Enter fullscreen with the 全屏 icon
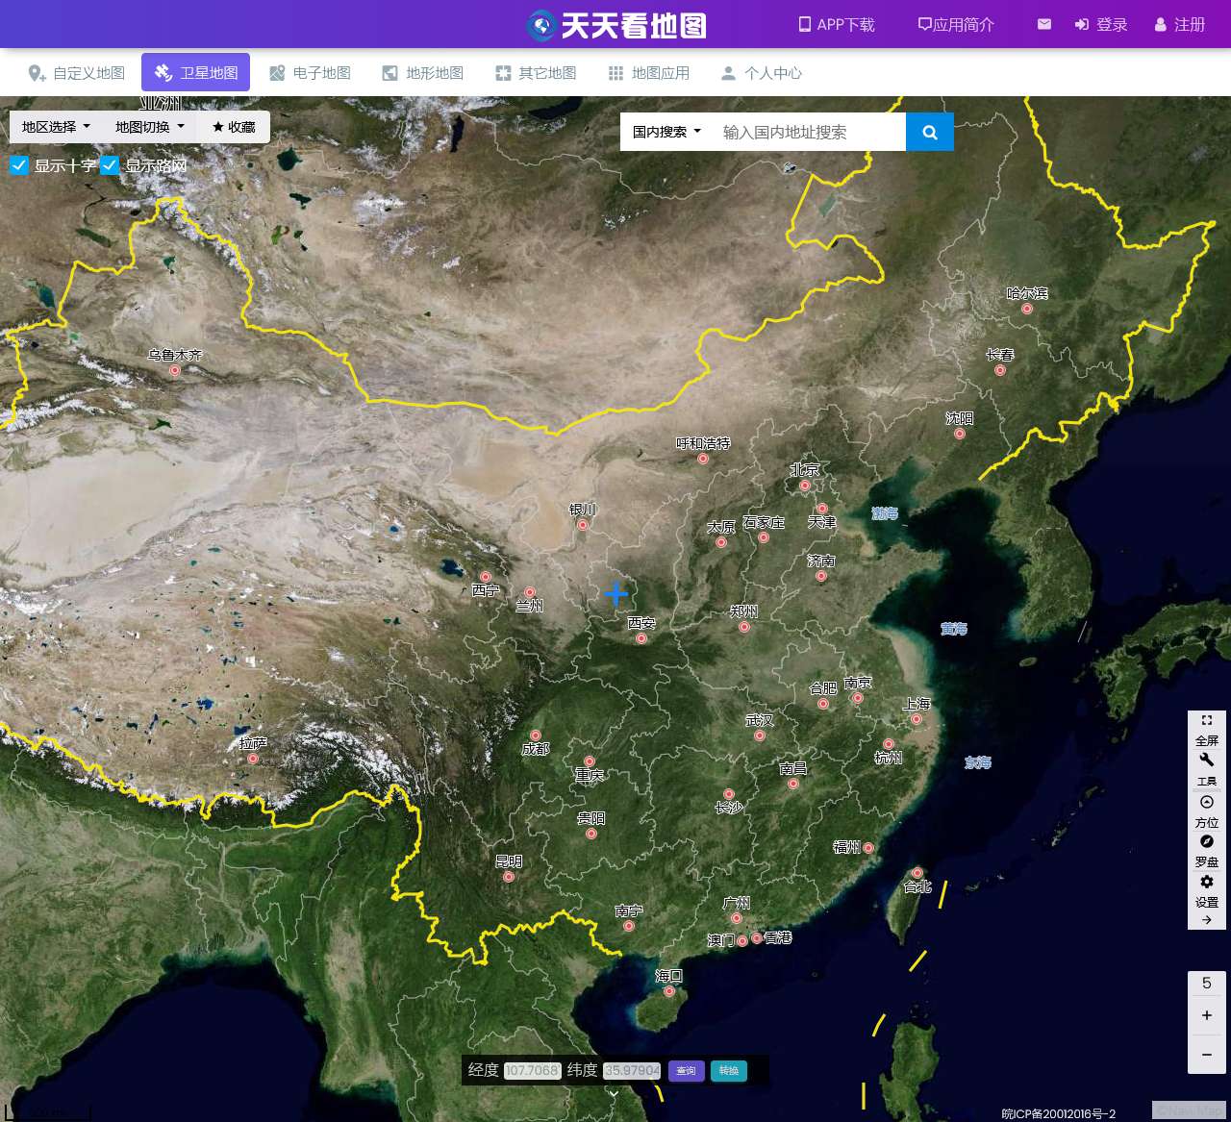This screenshot has height=1122, width=1231. [1207, 729]
